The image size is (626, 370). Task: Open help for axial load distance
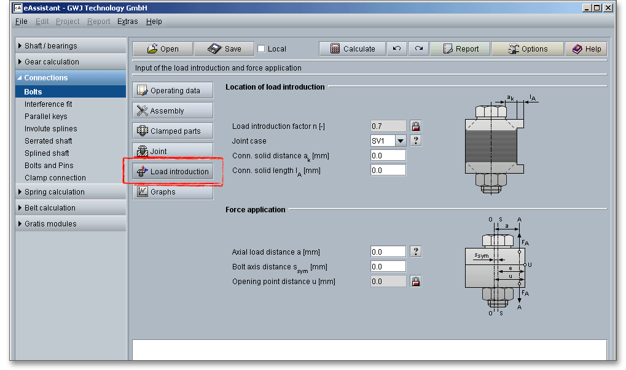(x=416, y=252)
